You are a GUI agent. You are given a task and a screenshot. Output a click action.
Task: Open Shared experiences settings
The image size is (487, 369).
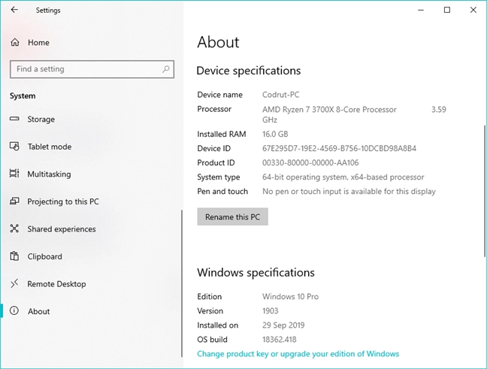point(62,229)
